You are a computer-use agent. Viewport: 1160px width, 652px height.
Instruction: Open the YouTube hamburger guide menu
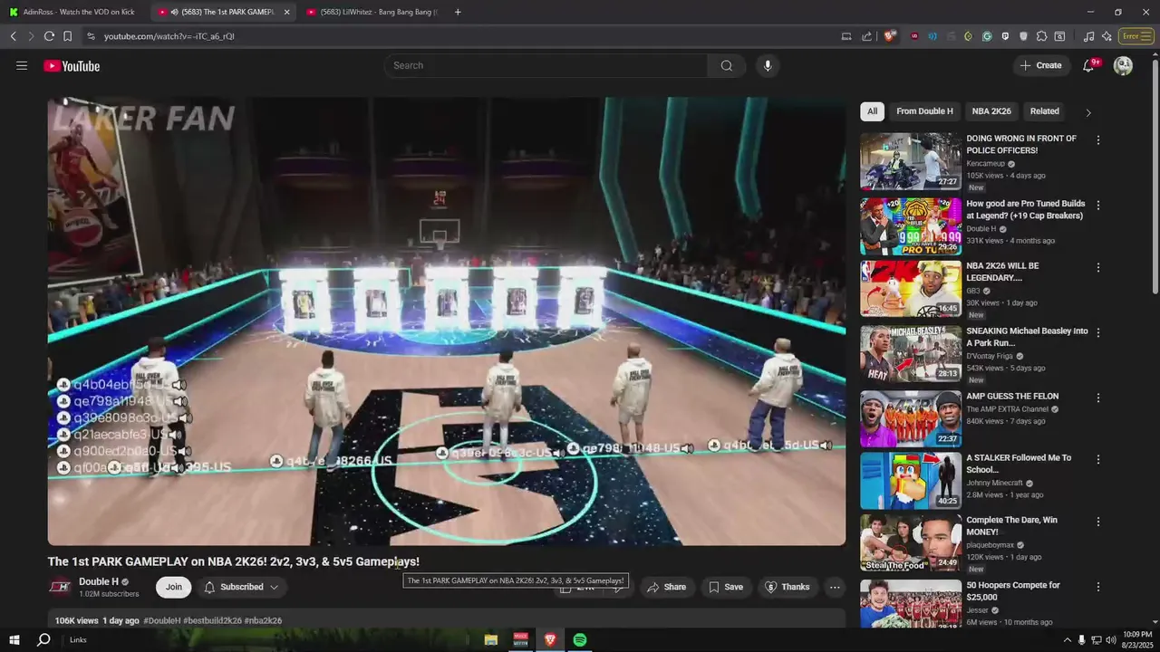click(x=22, y=65)
